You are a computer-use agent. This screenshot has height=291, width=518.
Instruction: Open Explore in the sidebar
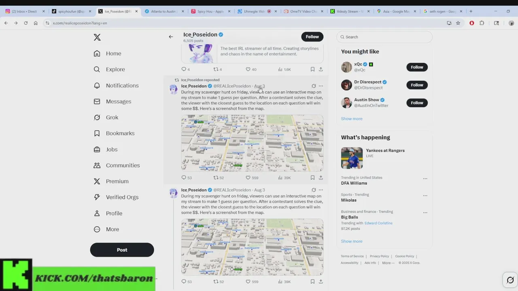pyautogui.click(x=109, y=70)
